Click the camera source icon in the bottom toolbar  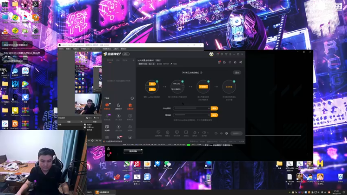[167, 133]
